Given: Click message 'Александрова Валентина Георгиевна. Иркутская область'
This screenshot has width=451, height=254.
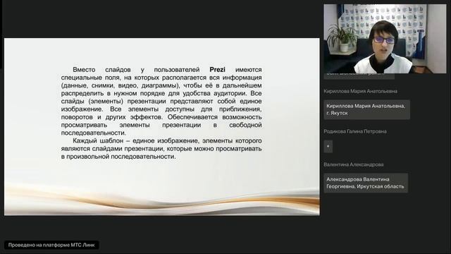Looking at the screenshot, I should pyautogui.click(x=366, y=183).
